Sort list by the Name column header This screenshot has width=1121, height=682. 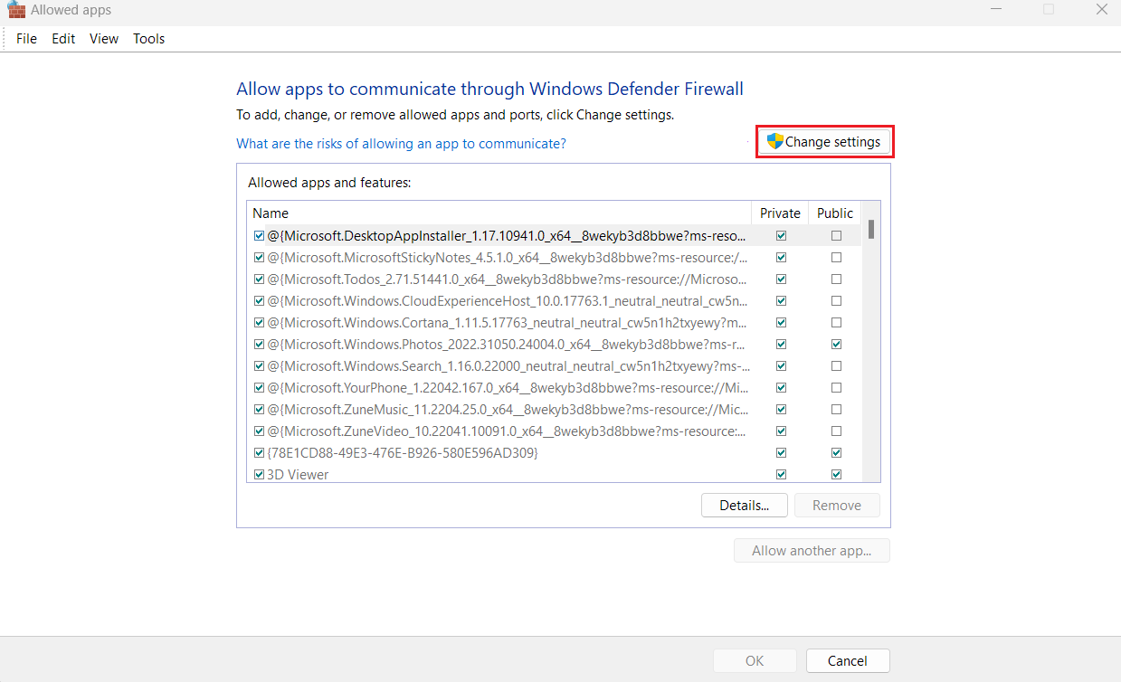pos(498,213)
